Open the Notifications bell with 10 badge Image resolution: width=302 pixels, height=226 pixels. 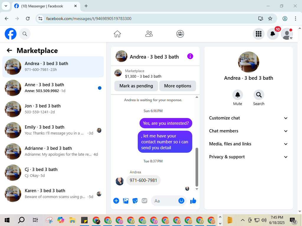(x=273, y=34)
